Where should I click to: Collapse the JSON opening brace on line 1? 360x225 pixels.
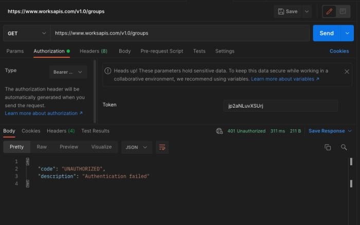click(x=28, y=162)
